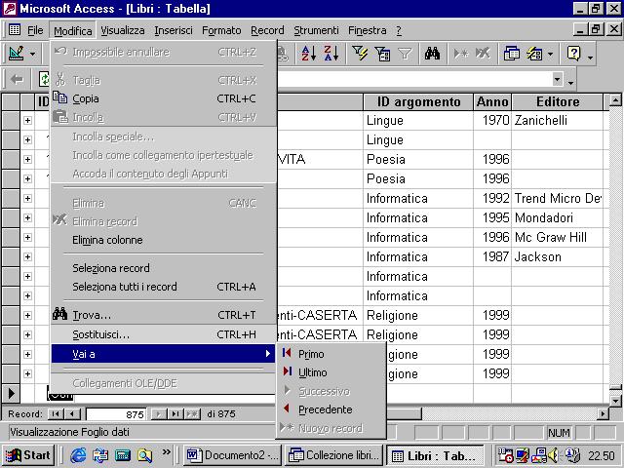Choose Seleziona tutti i record

[x=163, y=287]
